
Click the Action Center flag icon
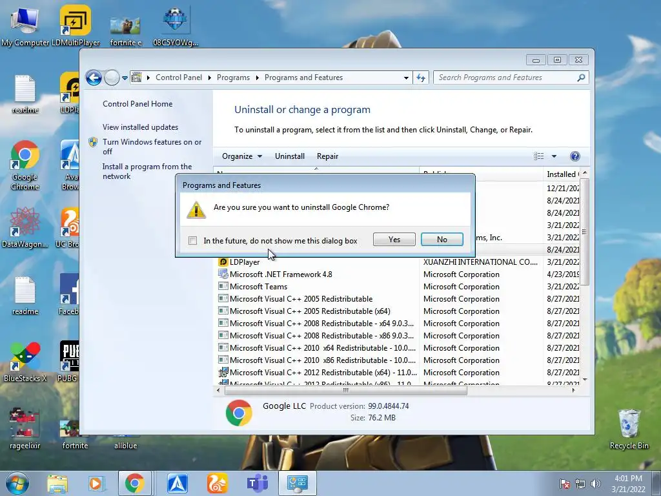tap(564, 484)
